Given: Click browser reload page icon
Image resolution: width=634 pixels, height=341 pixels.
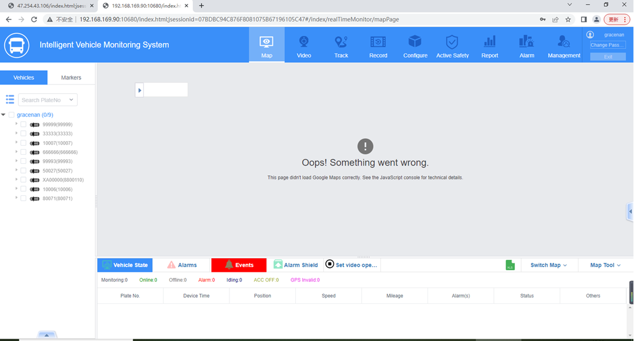Looking at the screenshot, I should [34, 19].
